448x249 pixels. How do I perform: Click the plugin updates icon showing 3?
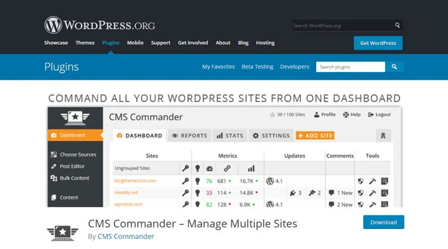tap(292, 193)
